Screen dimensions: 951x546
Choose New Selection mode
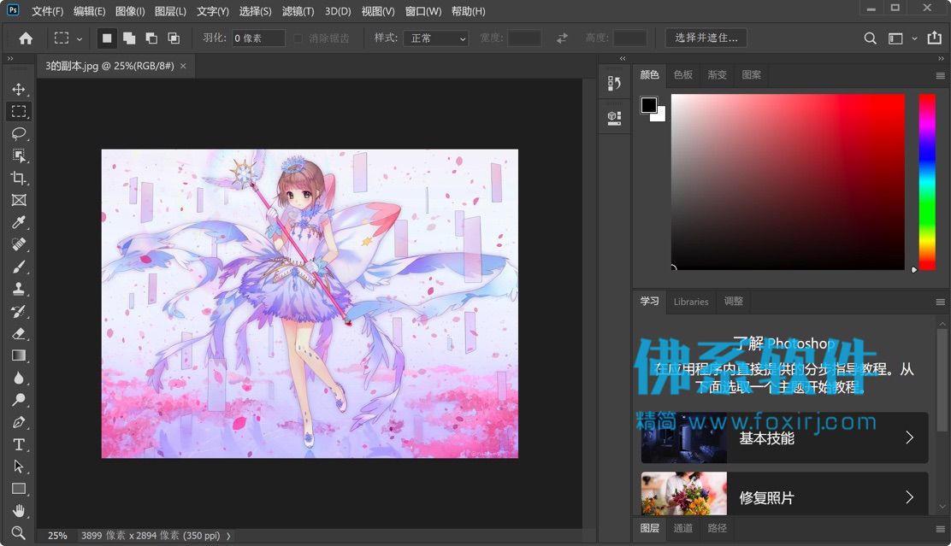coord(107,38)
